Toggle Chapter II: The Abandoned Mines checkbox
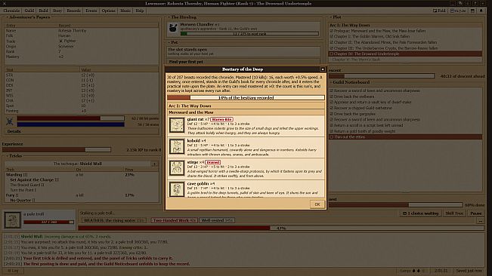Screen dimensions: 492x276 331,42
